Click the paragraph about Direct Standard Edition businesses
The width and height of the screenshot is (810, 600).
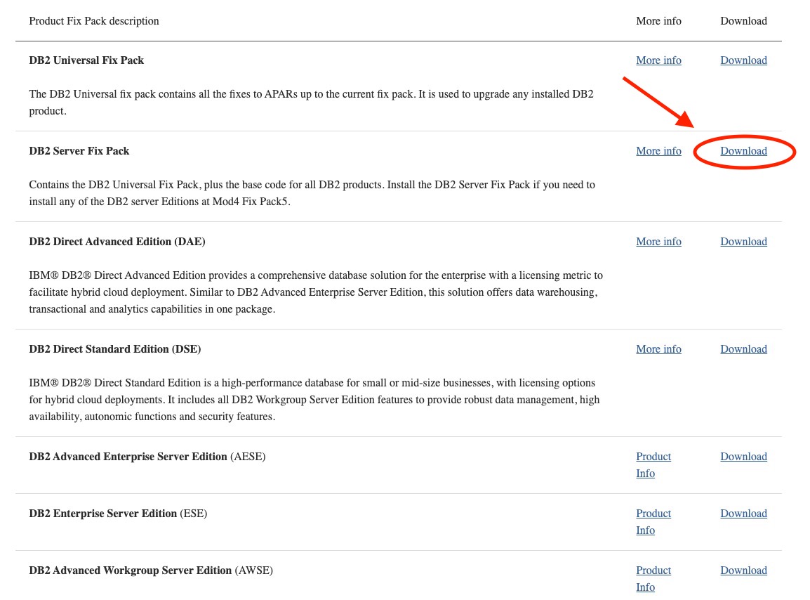coord(314,400)
